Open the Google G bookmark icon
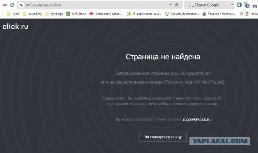Image resolution: width=258 pixels, height=153 pixels. click(x=241, y=14)
